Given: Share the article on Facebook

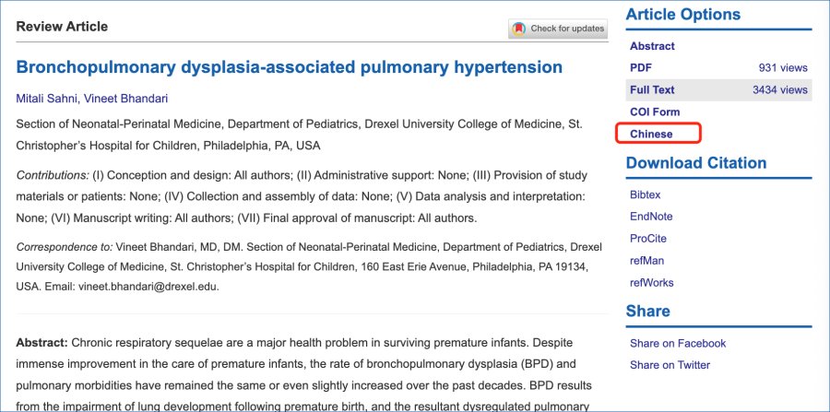Looking at the screenshot, I should pyautogui.click(x=678, y=343).
